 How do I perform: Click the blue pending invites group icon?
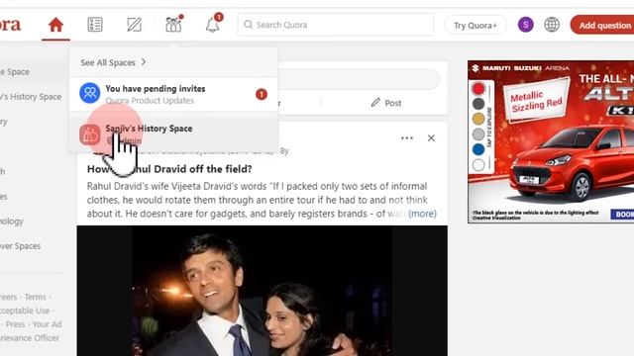pos(90,93)
